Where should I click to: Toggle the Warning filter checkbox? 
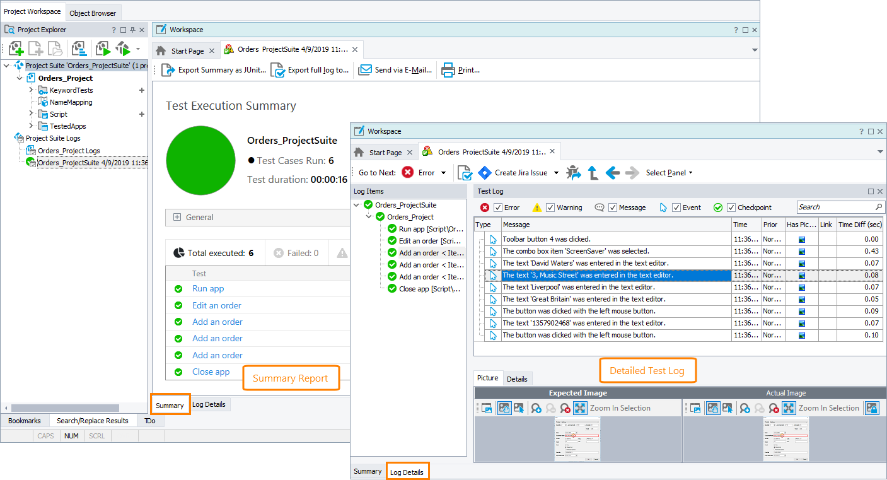550,208
